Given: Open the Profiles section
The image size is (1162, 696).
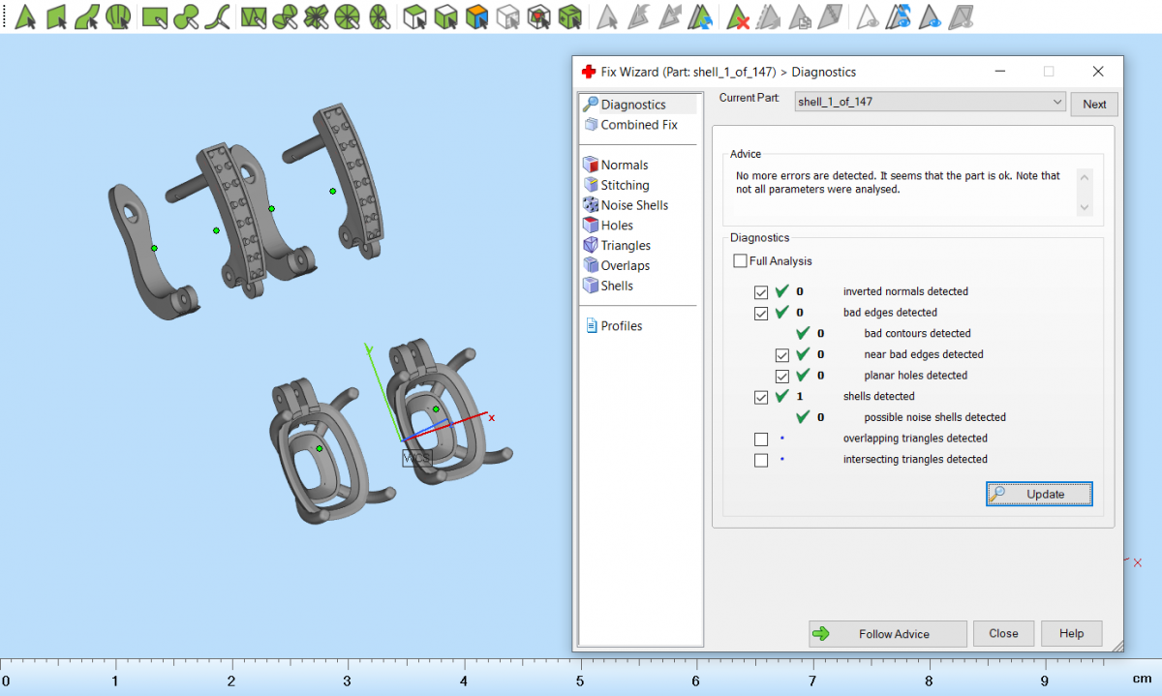Looking at the screenshot, I should tap(621, 326).
